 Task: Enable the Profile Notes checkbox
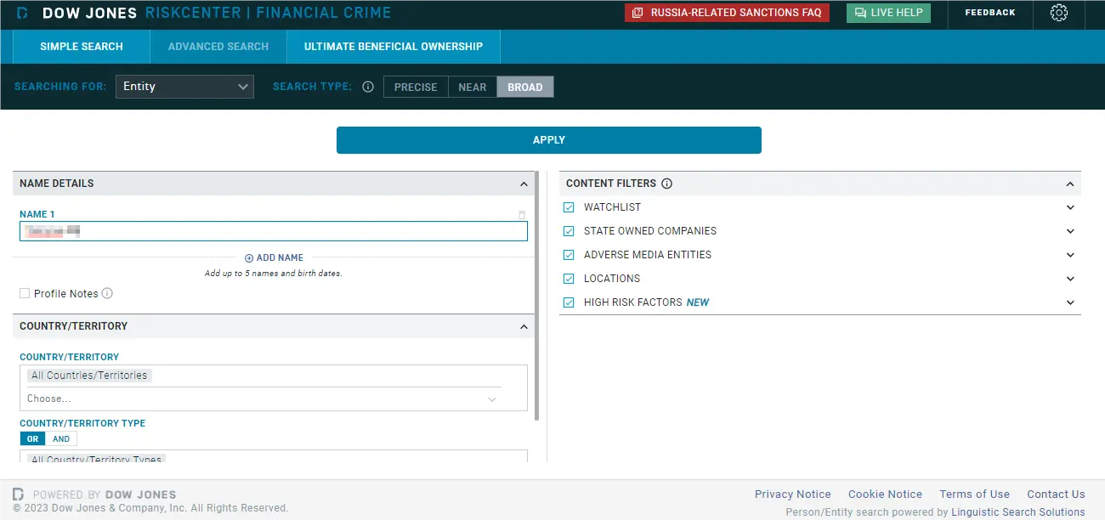pos(25,293)
